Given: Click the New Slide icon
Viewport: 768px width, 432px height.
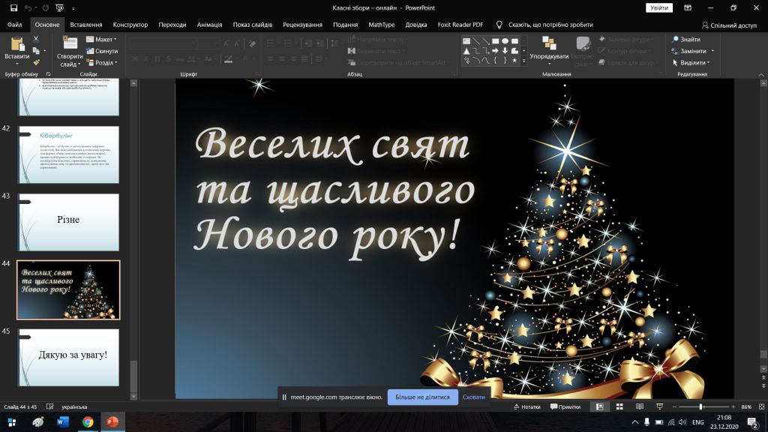Looking at the screenshot, I should tap(70, 43).
